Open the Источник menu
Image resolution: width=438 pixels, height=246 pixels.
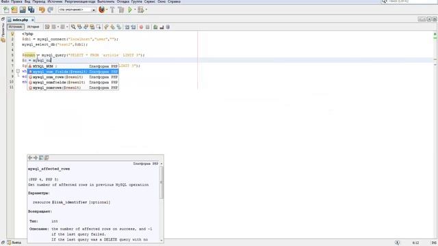(x=55, y=1)
